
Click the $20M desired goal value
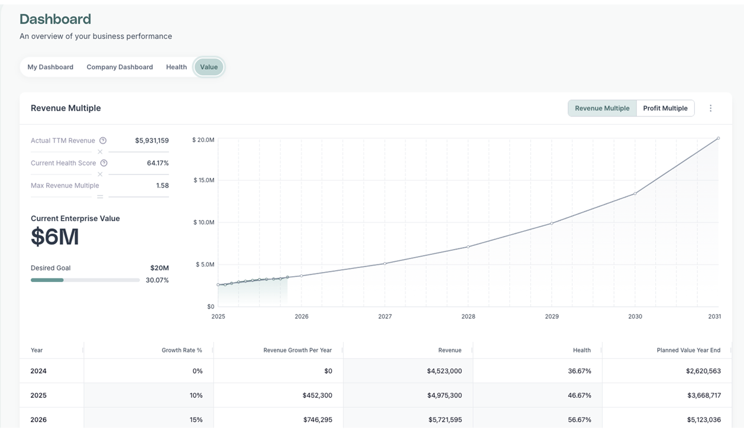coord(160,268)
